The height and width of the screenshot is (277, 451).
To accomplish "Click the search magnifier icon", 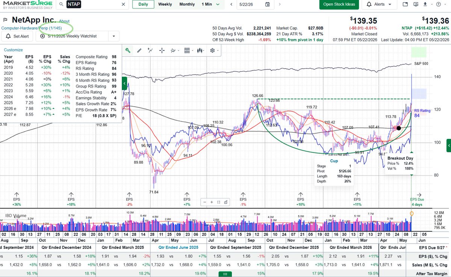I will [x=61, y=4].
